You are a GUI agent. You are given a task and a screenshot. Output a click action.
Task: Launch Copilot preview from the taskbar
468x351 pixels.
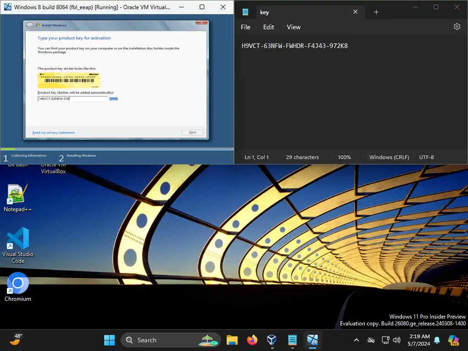coord(453,340)
